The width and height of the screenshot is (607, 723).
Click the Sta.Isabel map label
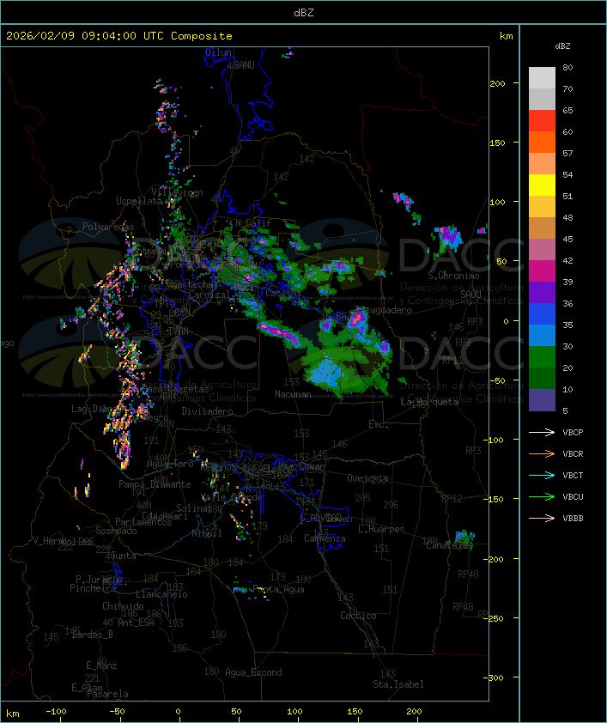[398, 684]
